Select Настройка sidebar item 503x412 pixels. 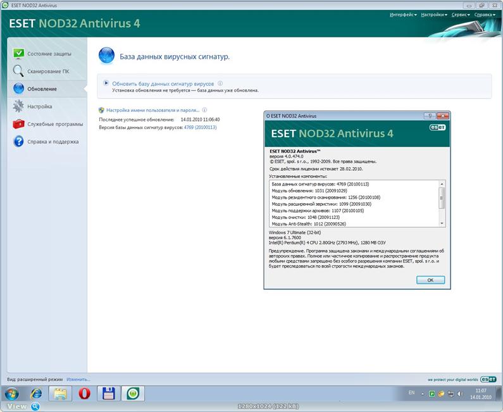[x=47, y=106]
